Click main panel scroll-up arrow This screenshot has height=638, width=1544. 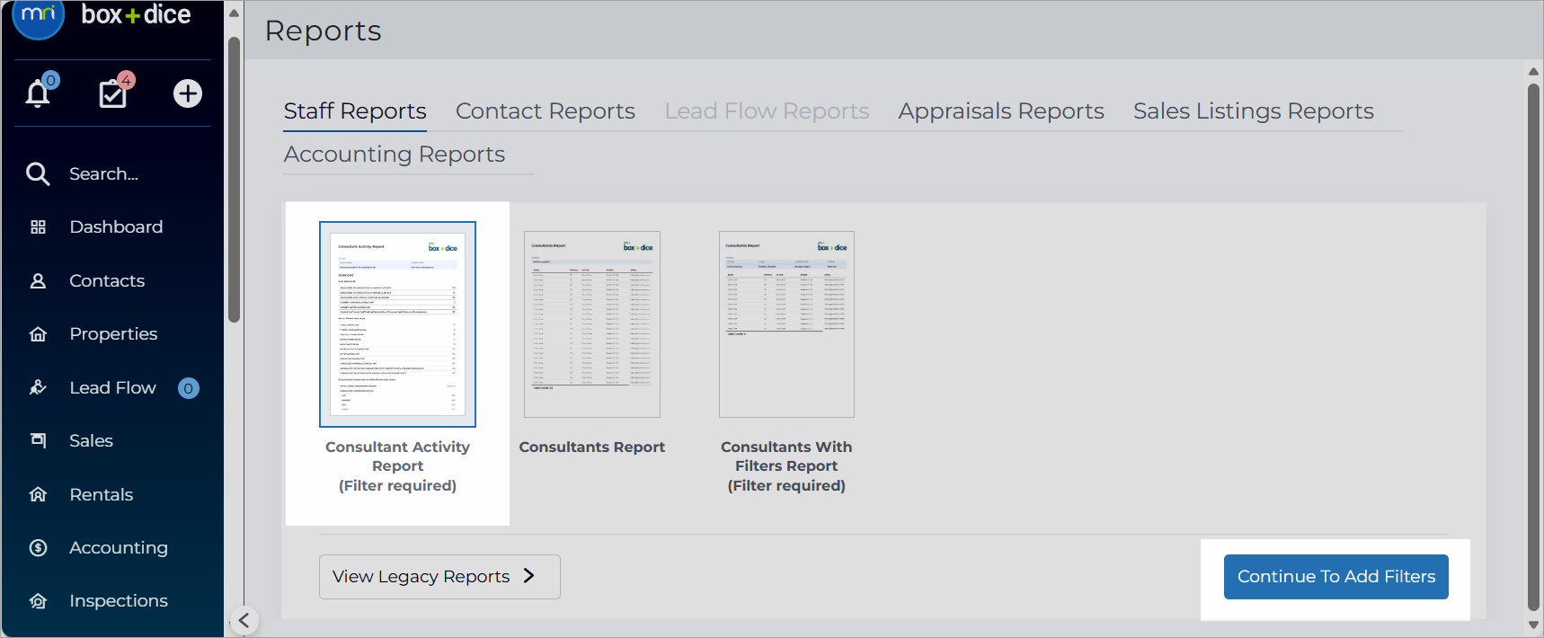click(1534, 71)
